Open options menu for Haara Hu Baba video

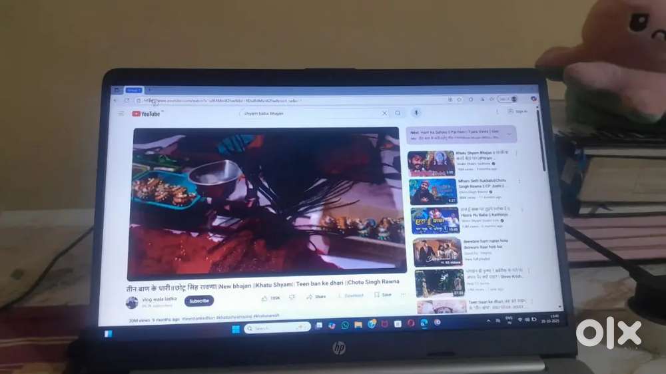click(x=522, y=210)
